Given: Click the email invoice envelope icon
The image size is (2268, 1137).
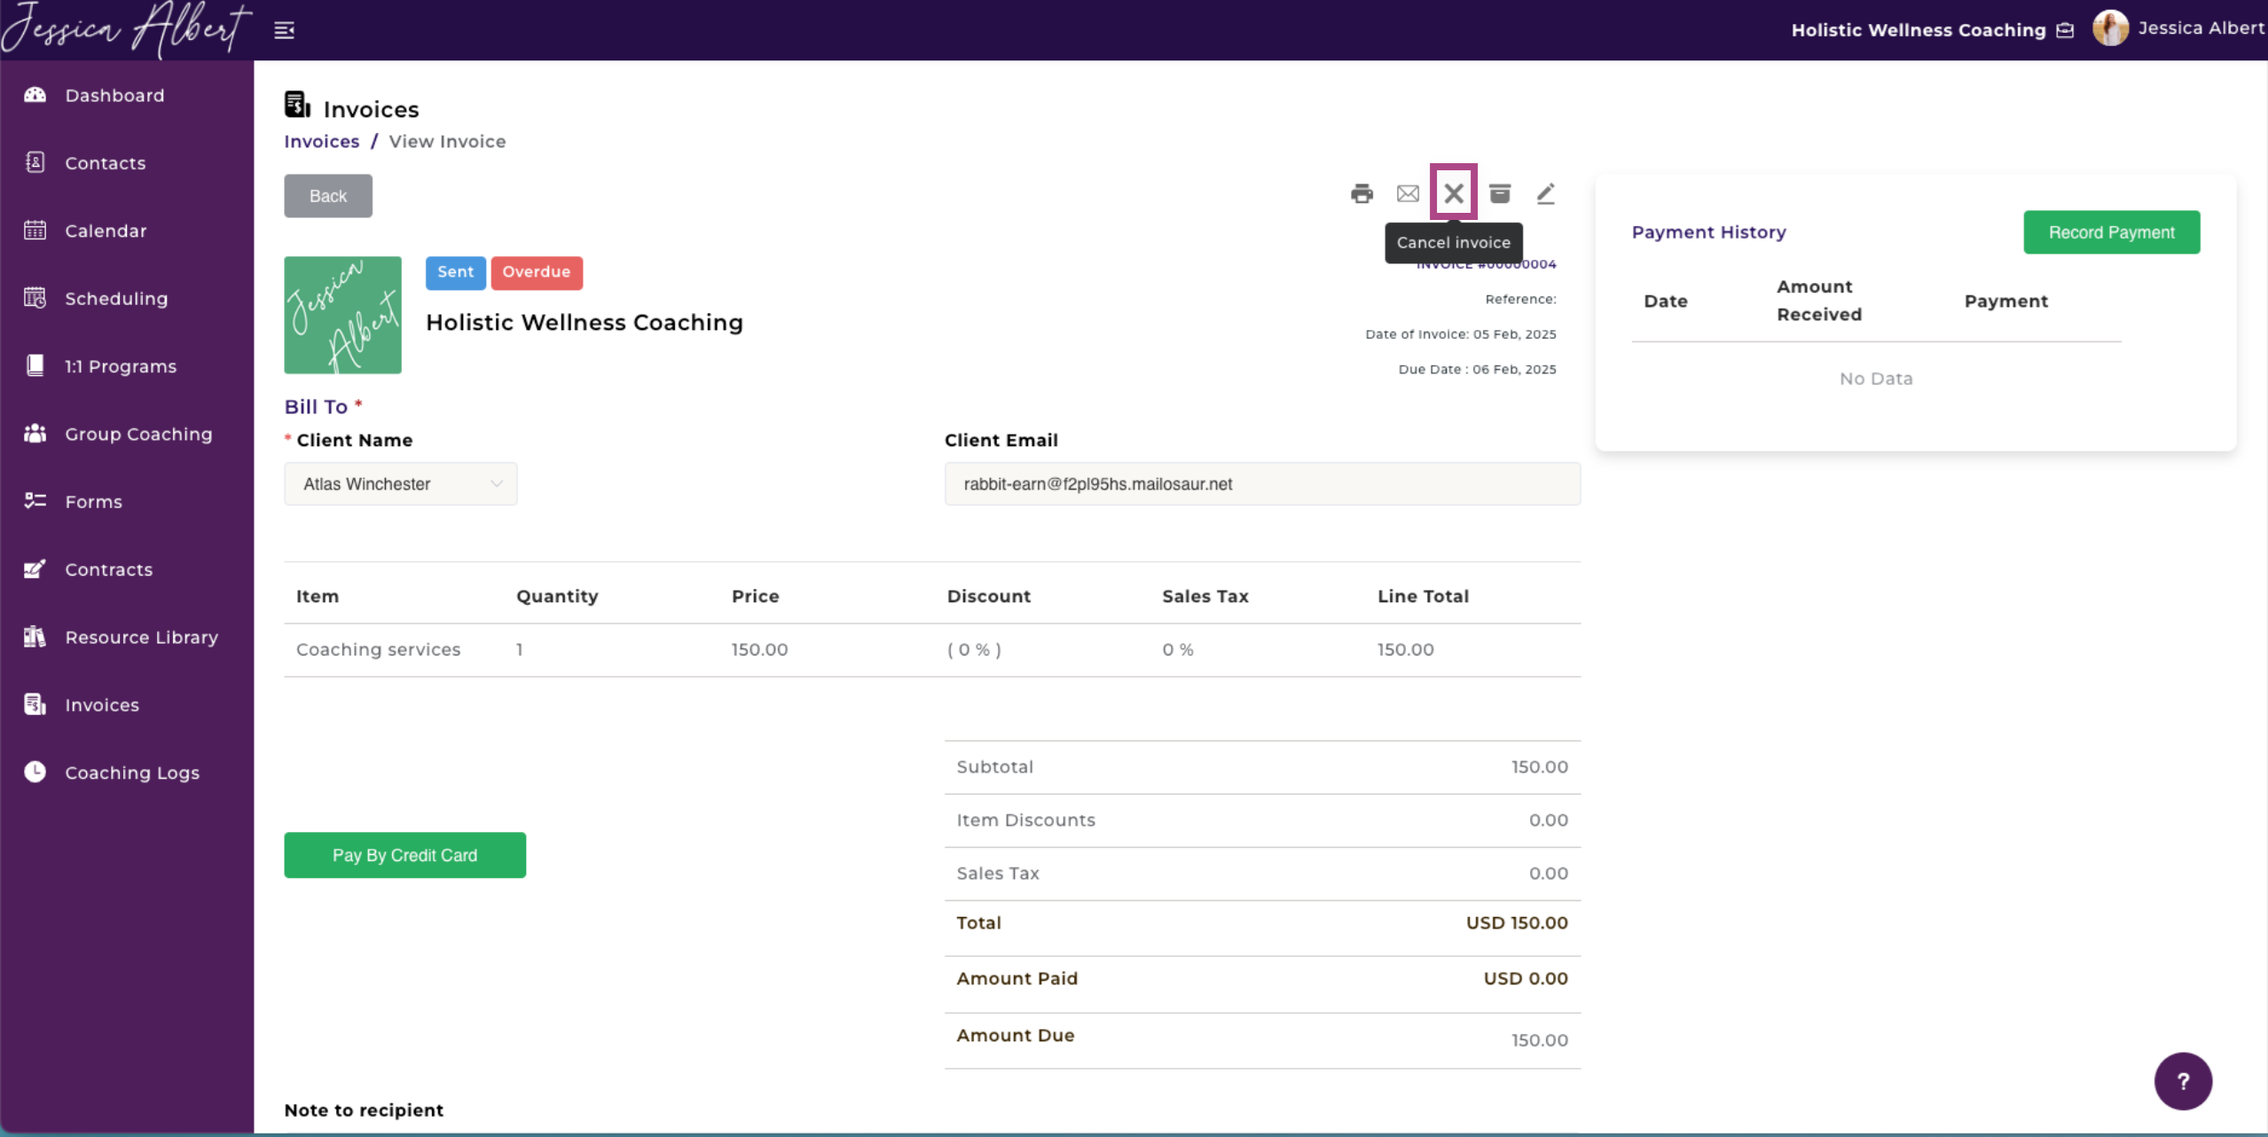Looking at the screenshot, I should [1408, 193].
